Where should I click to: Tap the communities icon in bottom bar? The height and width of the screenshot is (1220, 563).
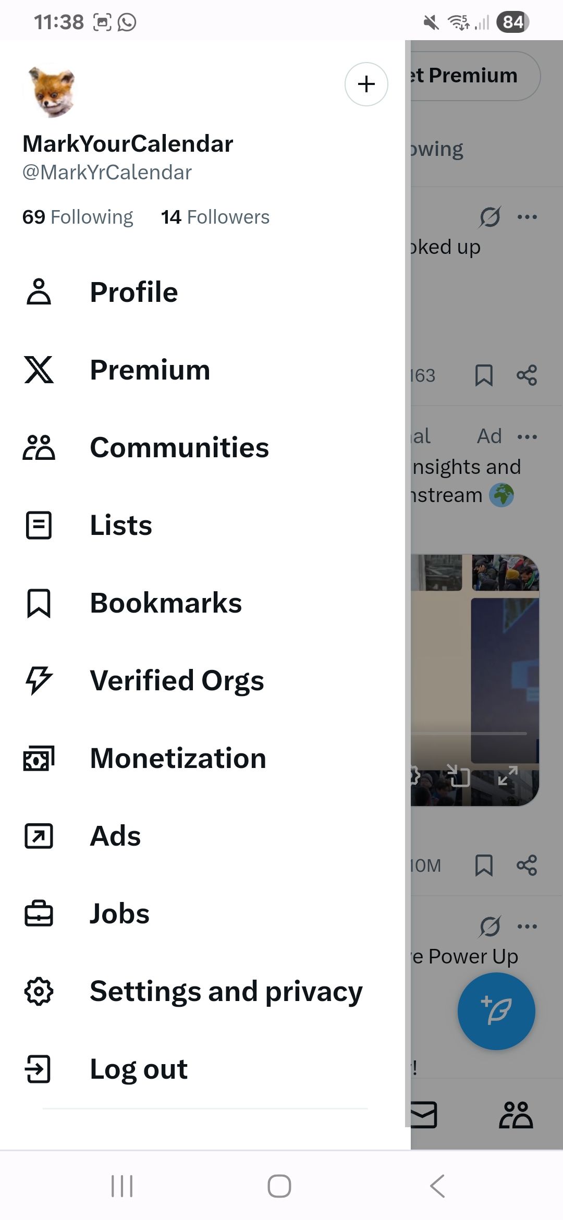(516, 1115)
